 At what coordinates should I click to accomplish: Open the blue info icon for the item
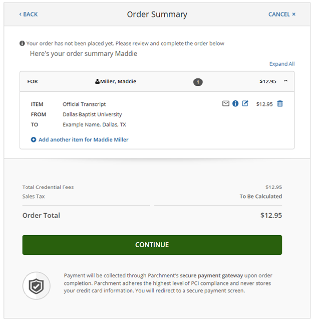point(235,104)
